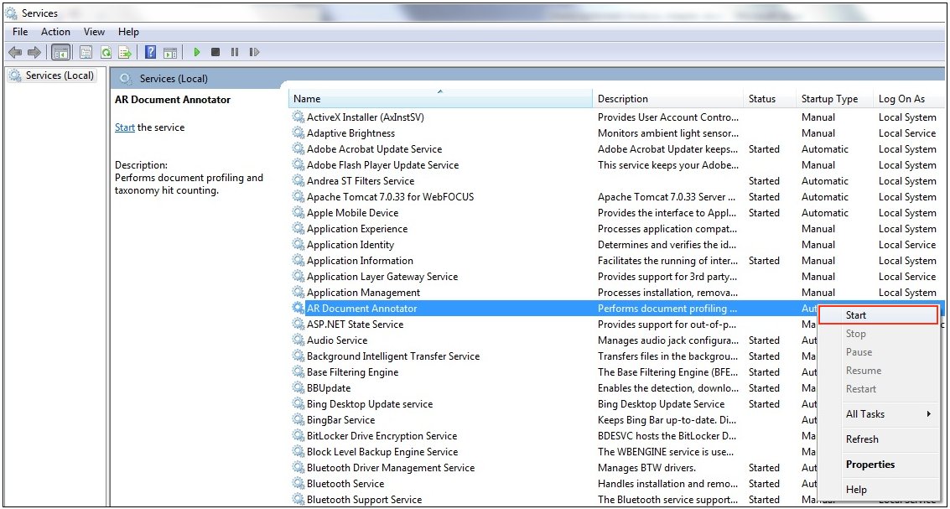Open the View menu
Viewport: 950px width, 509px height.
[94, 32]
